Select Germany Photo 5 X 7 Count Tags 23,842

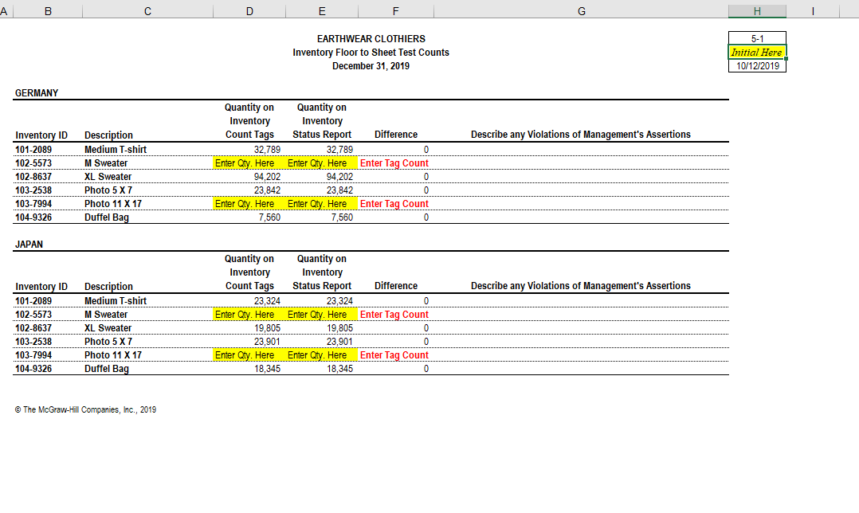pyautogui.click(x=268, y=190)
